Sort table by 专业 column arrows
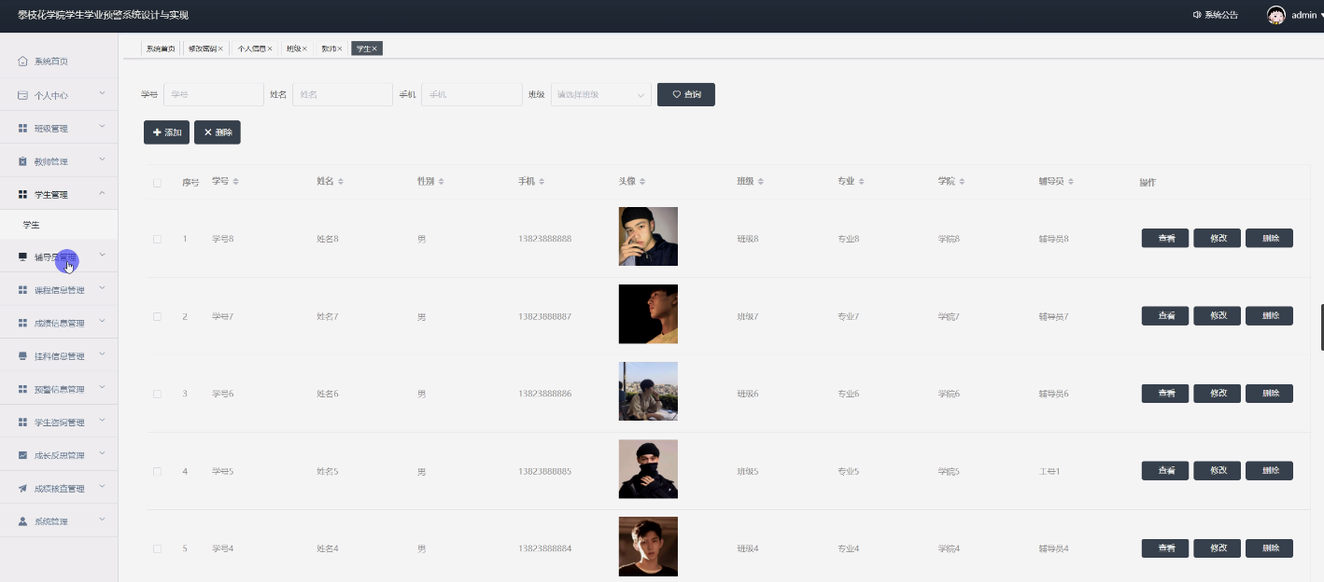 (861, 181)
